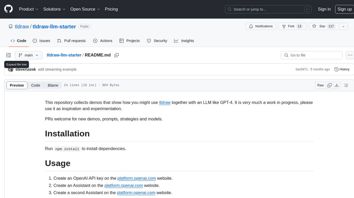Switch to the Issues tab
Screen dimensions: 354x198
41,41
